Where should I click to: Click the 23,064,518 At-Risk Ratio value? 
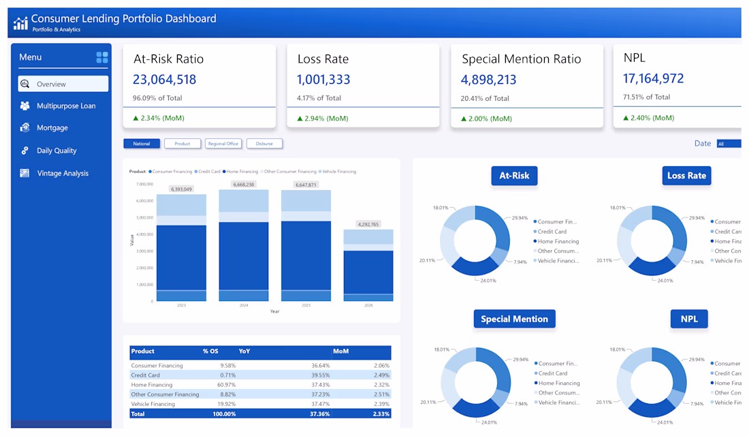pos(164,79)
